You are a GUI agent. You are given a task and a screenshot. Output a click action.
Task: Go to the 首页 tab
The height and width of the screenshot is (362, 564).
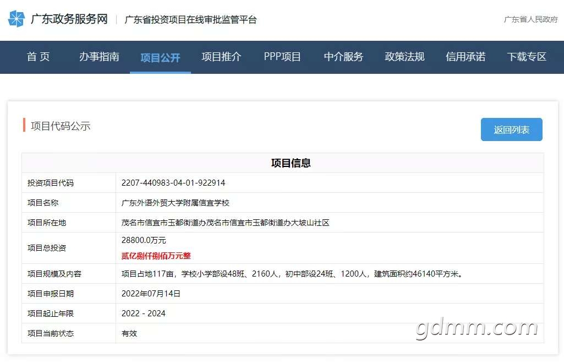click(x=39, y=57)
